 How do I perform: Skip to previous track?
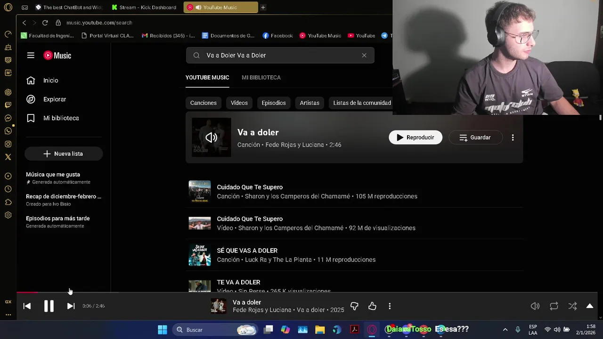pyautogui.click(x=27, y=306)
